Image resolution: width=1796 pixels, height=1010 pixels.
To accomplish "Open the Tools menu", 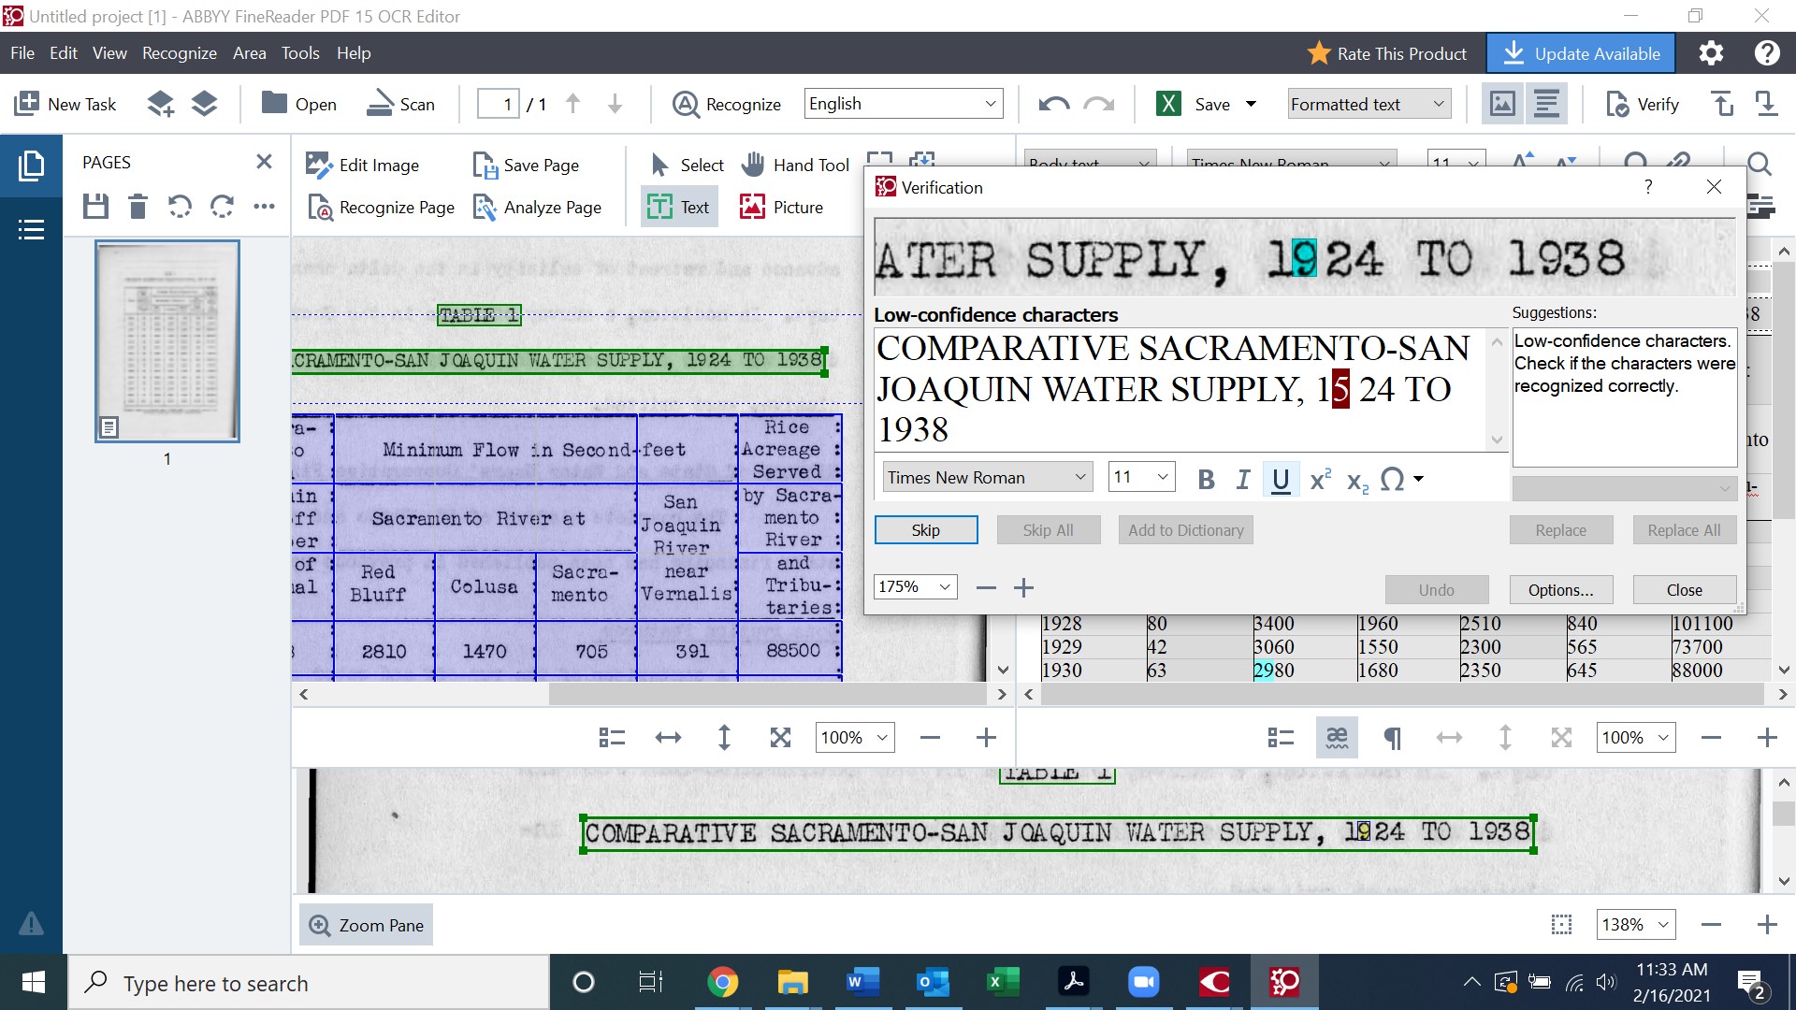I will coord(300,53).
